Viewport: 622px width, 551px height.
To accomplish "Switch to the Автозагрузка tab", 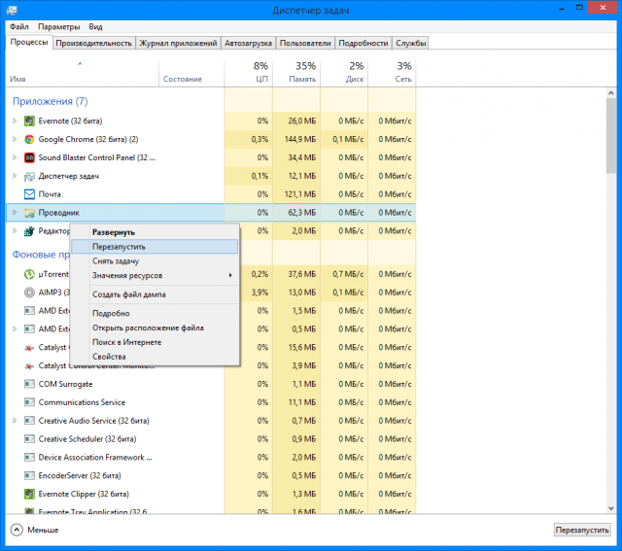I will tap(249, 43).
